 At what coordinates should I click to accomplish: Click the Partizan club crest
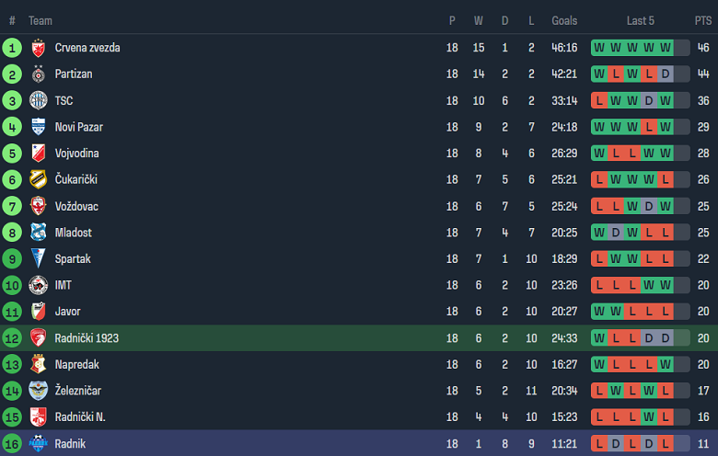pos(38,74)
